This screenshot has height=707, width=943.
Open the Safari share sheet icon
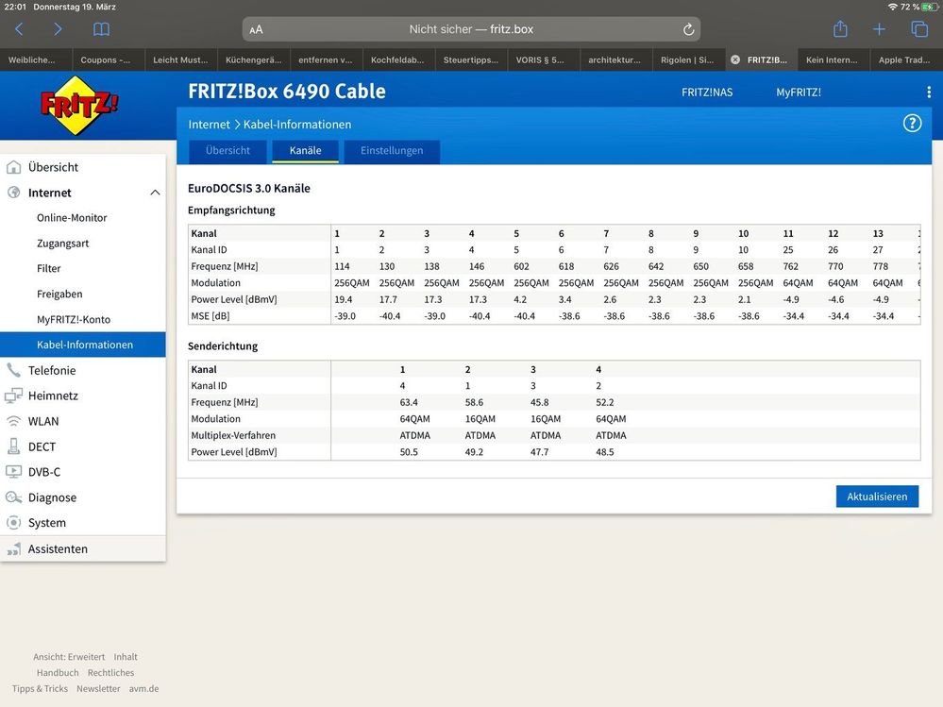(x=840, y=28)
